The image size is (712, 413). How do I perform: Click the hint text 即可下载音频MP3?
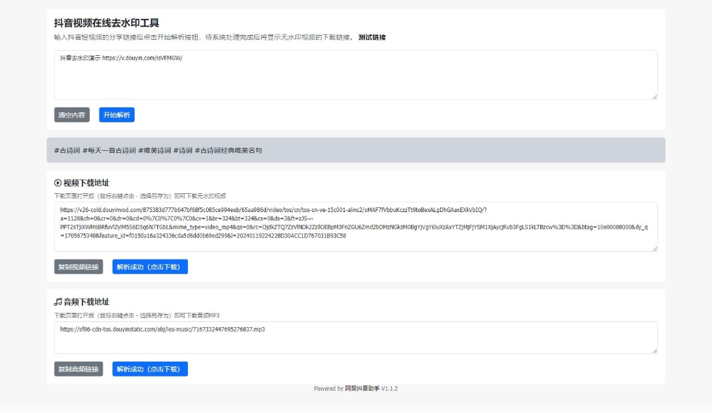pyautogui.click(x=197, y=315)
